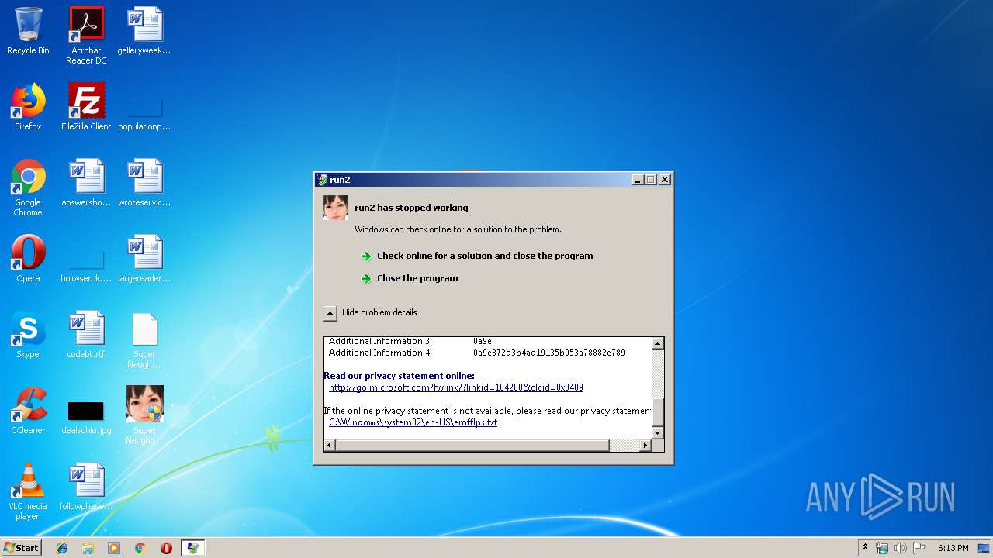Click the Additional Information 4 hash value

click(x=549, y=353)
